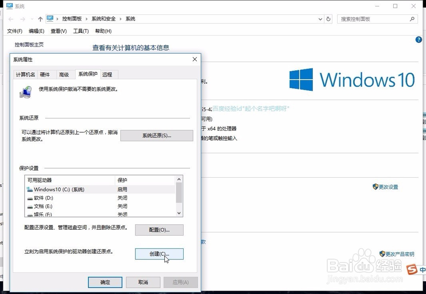Click the search magnifier in search box
The height and width of the screenshot is (294, 426).
[412, 19]
